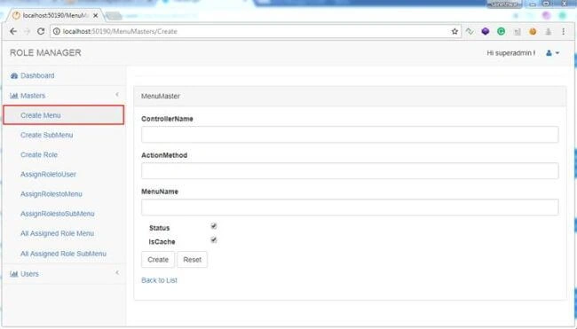Click the Dashboard gauge icon

(14, 75)
